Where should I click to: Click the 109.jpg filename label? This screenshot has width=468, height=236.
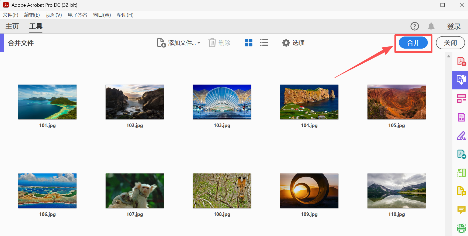point(309,214)
